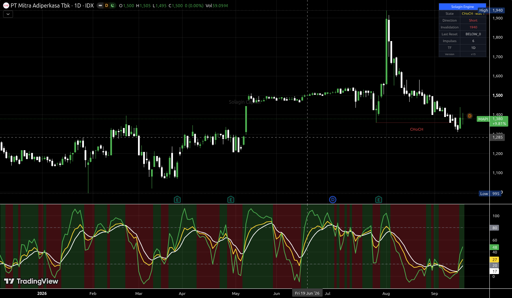Click the Aug label on the time axis

pos(386,294)
